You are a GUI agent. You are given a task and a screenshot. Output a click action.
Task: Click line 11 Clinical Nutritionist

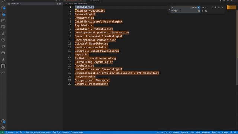pyautogui.click(x=91, y=44)
